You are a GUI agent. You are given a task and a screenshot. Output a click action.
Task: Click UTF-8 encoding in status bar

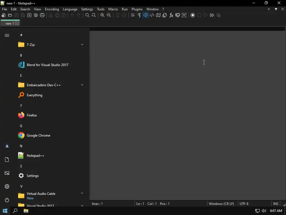click(x=244, y=204)
